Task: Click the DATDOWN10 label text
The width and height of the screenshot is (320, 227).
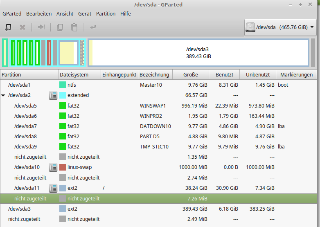Action: coord(155,126)
